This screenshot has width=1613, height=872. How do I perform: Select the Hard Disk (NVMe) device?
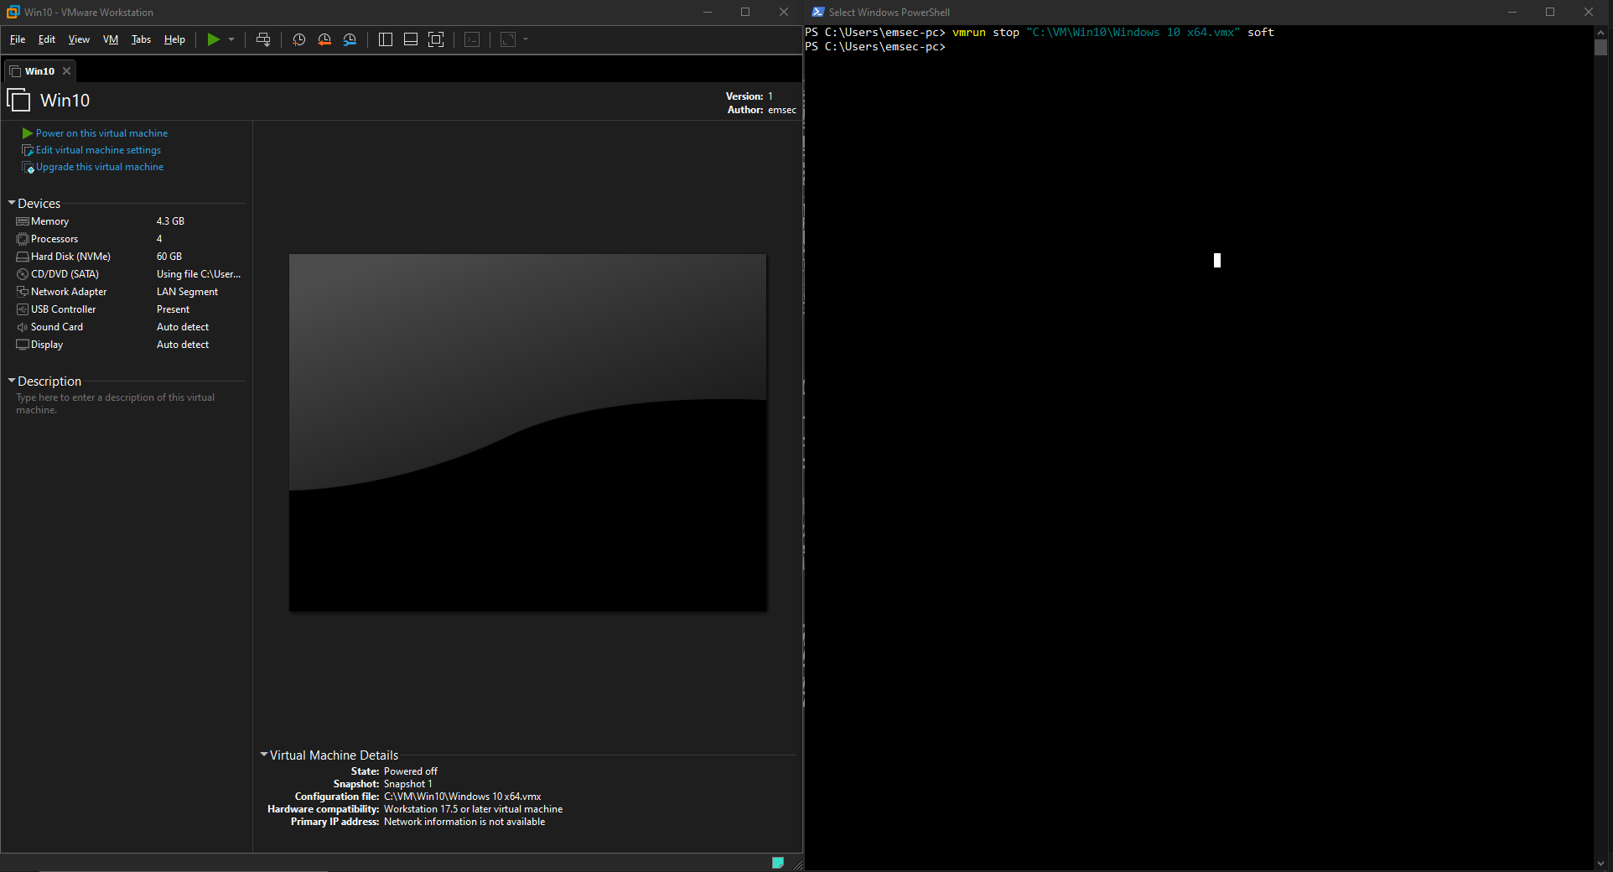[70, 257]
